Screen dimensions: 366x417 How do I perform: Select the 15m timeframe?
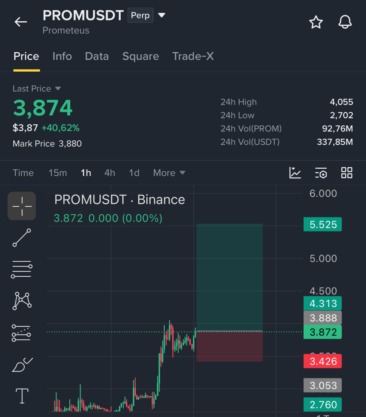[x=57, y=173]
